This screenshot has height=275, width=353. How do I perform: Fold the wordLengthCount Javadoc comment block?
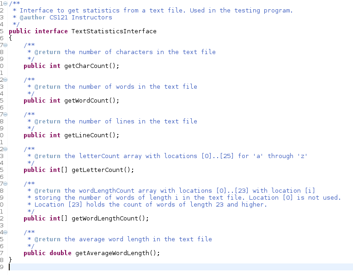(x=6, y=183)
